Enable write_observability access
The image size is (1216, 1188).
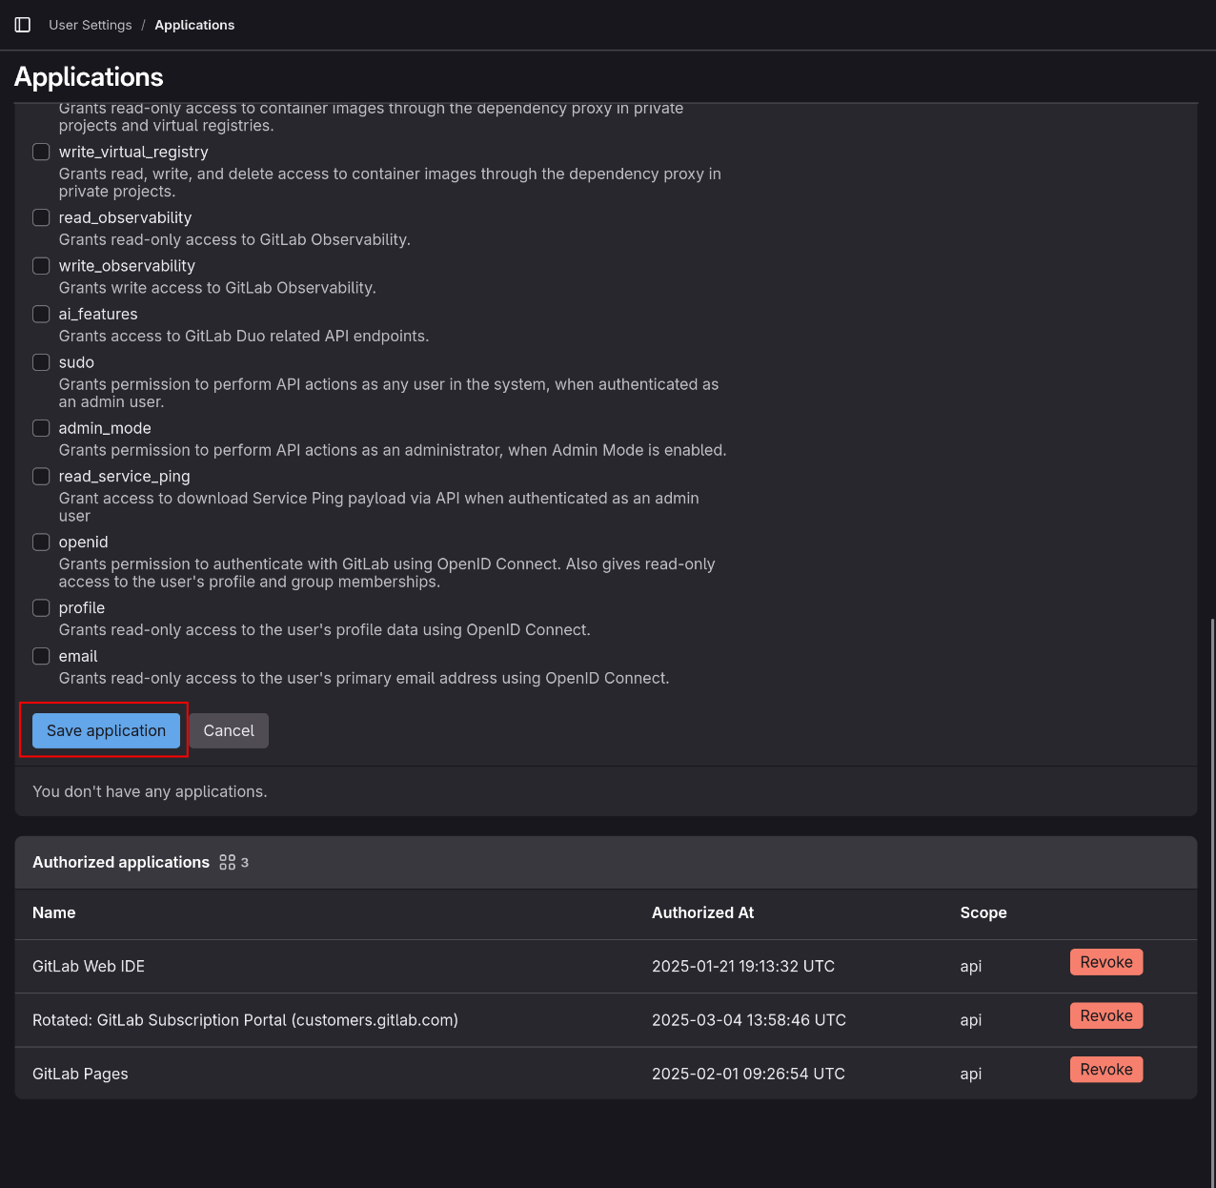pos(41,265)
